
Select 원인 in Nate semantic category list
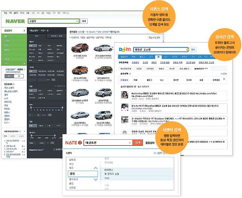point(83,174)
